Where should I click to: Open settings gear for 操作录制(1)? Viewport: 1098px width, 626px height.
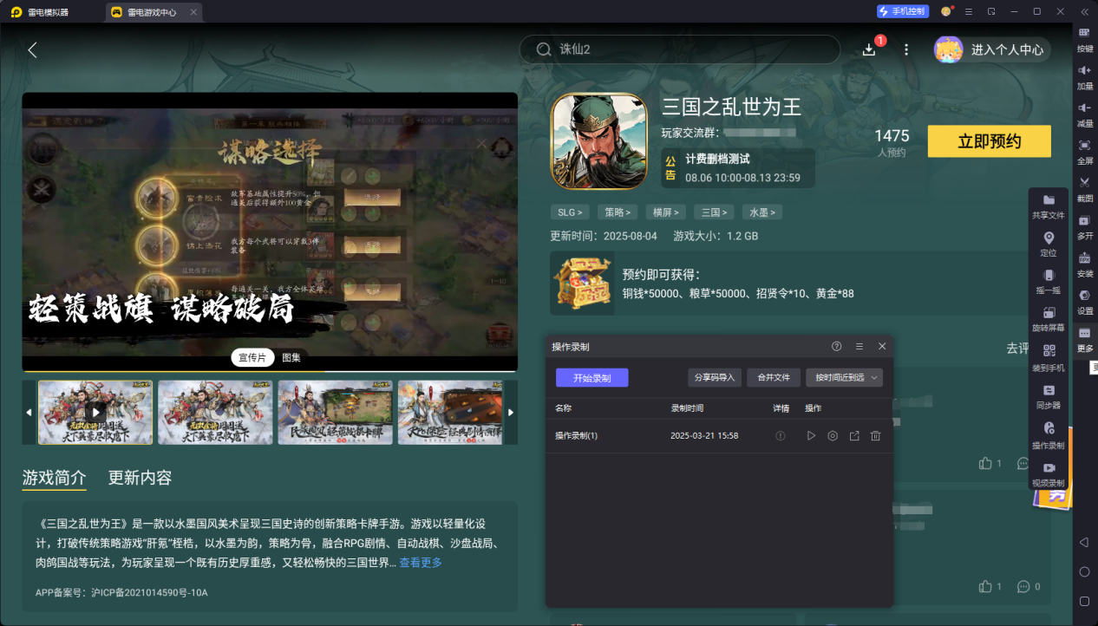point(833,436)
